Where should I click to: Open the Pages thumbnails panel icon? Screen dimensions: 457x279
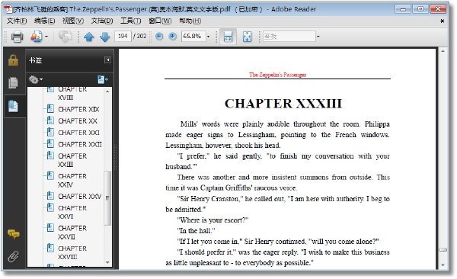(13, 82)
